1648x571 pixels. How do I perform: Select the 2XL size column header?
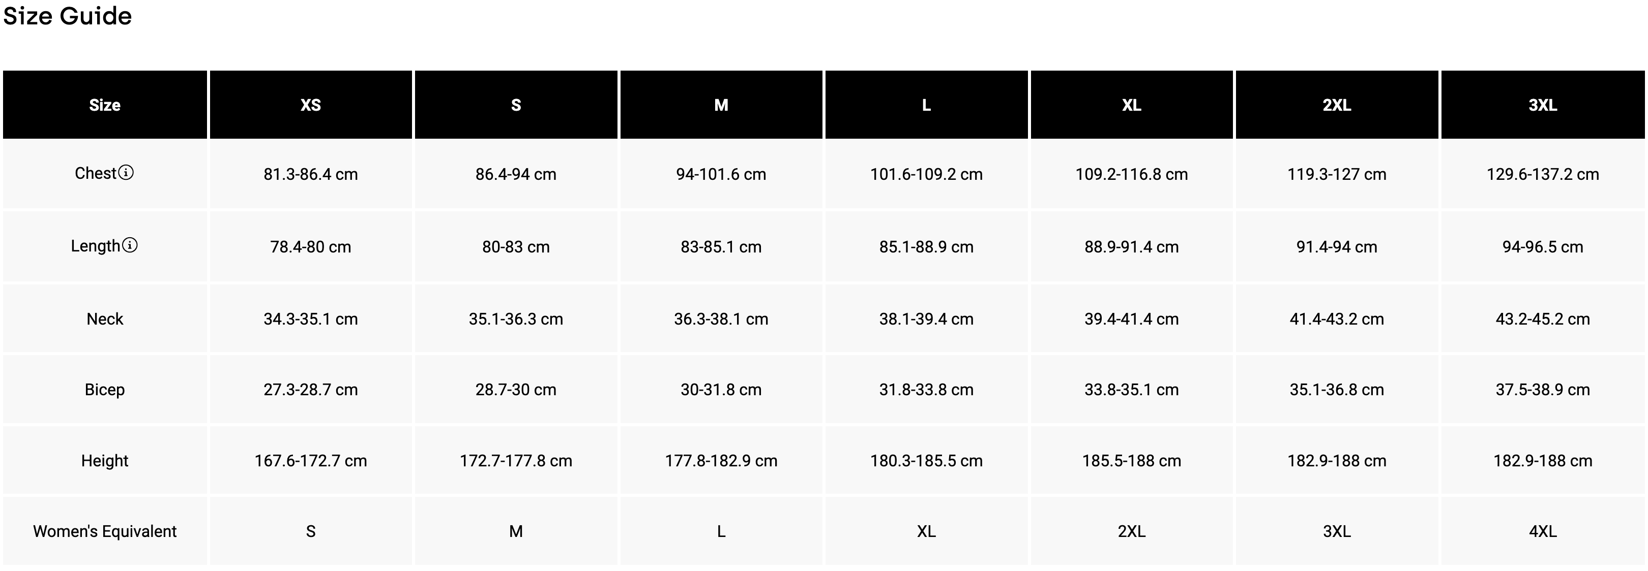[1336, 105]
